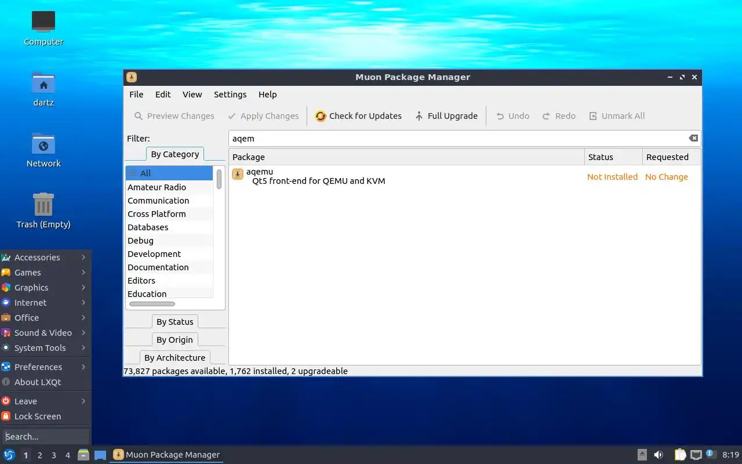Expand the Internet submenu

click(45, 303)
